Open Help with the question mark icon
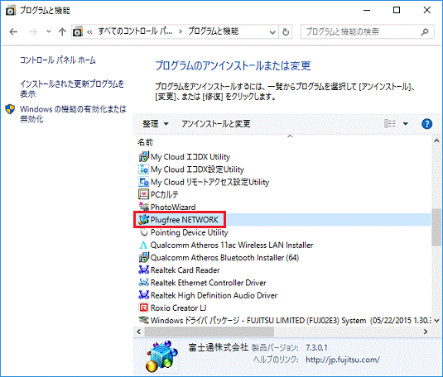 click(426, 124)
